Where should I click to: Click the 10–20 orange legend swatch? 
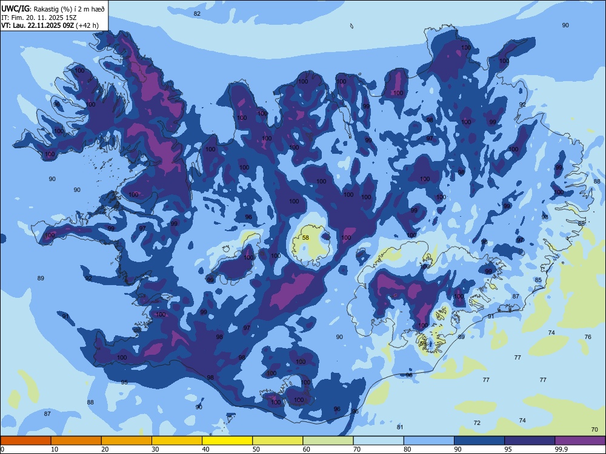point(76,441)
